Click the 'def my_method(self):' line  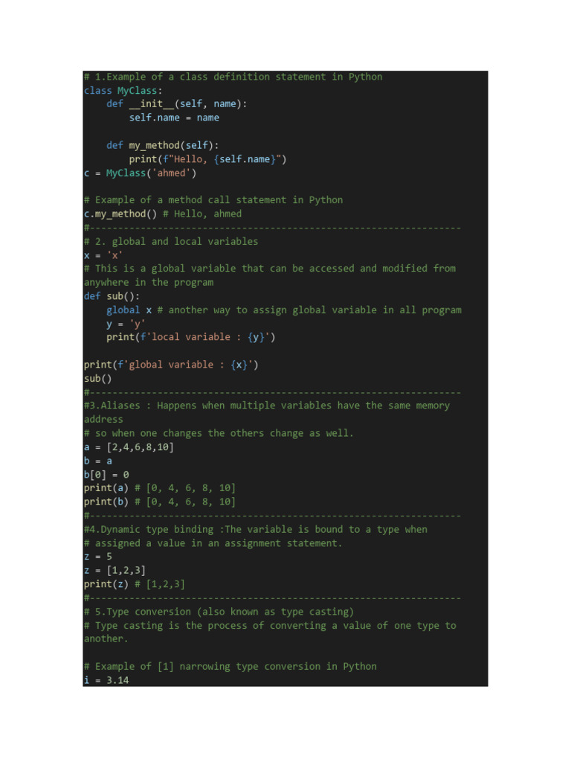coord(163,145)
